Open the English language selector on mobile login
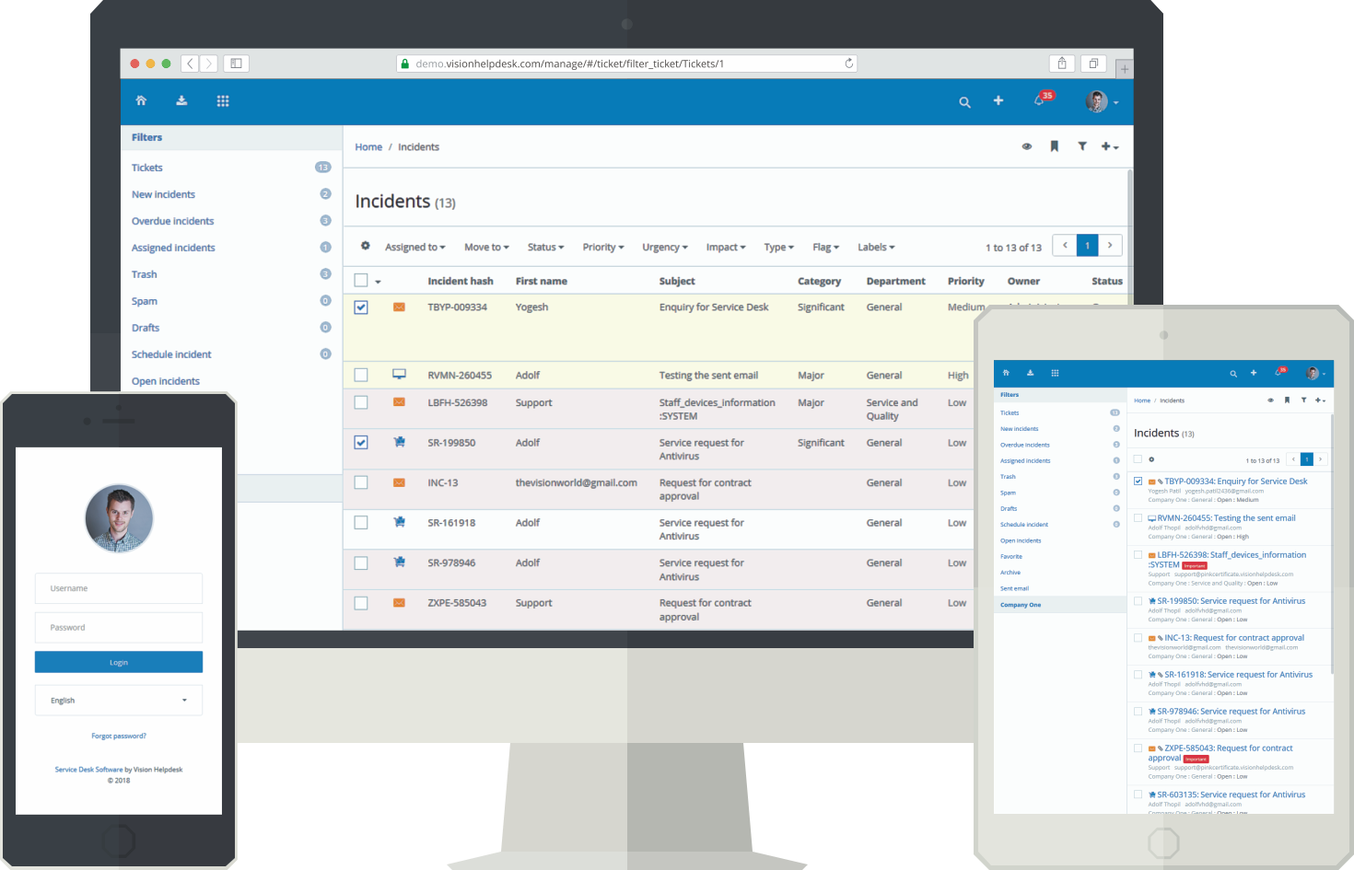Screen dimensions: 1354x870 118,700
